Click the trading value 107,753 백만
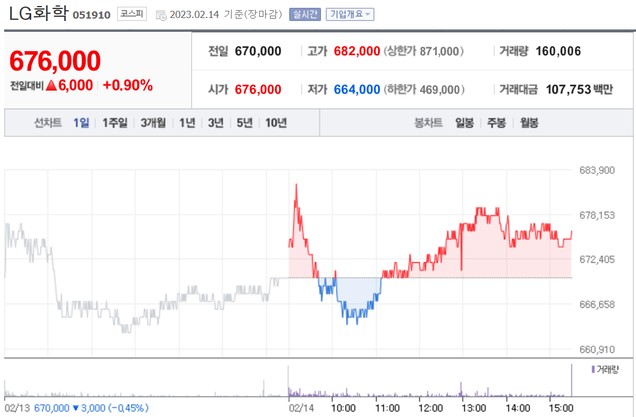This screenshot has width=636, height=417. [579, 89]
